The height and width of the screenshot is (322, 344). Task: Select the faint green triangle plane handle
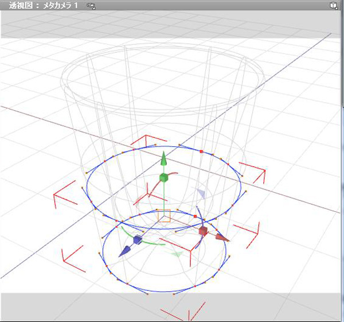click(177, 254)
